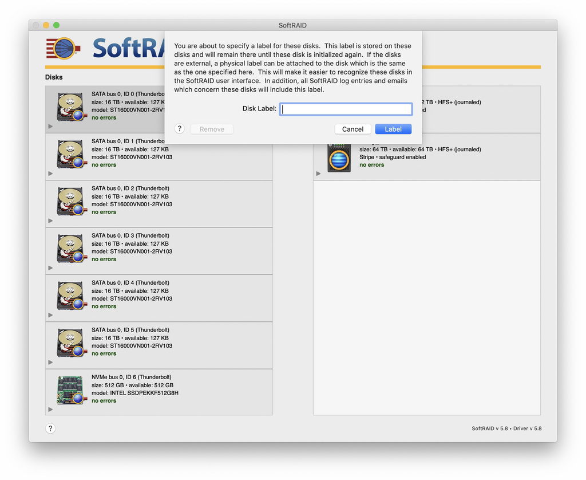Expand the SATA ID 4 disk details
Image resolution: width=586 pixels, height=480 pixels.
50,315
